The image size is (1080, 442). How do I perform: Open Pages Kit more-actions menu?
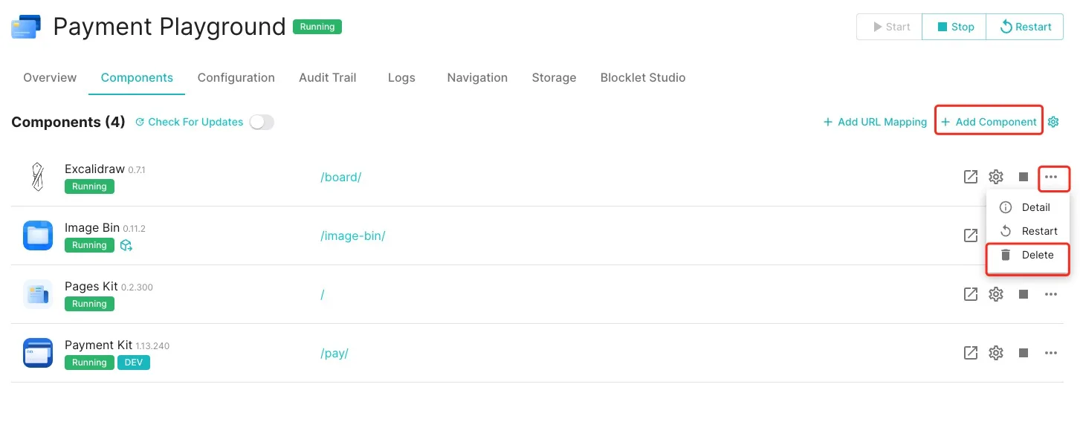[1051, 294]
